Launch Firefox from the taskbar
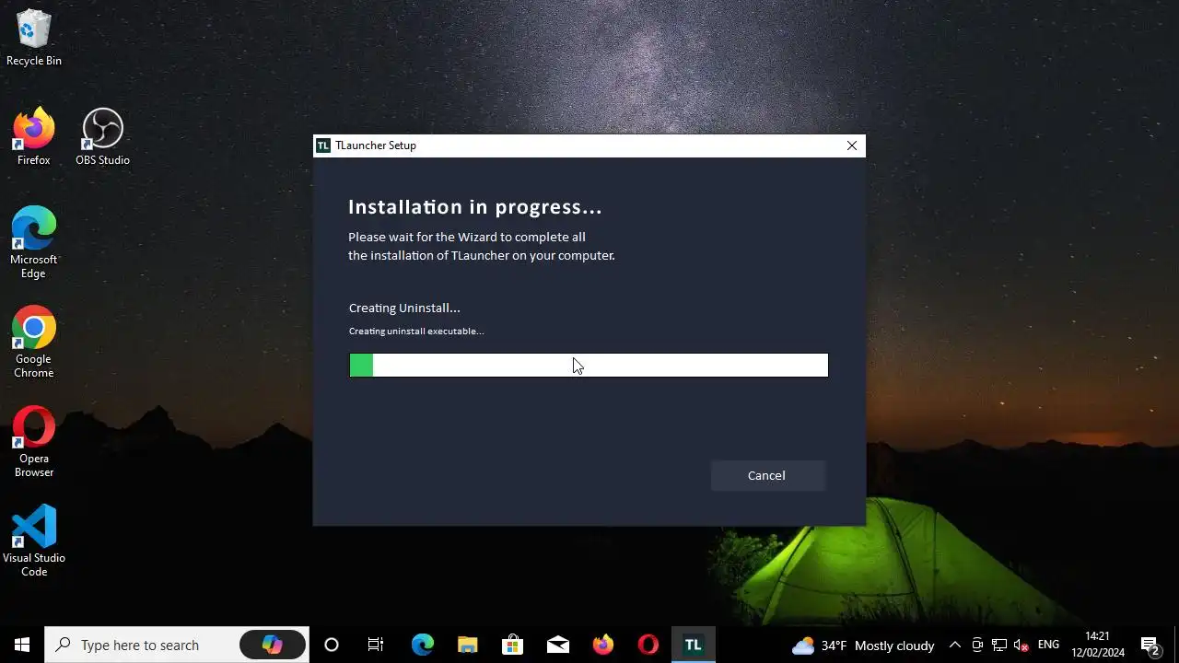The height and width of the screenshot is (663, 1179). click(x=603, y=645)
